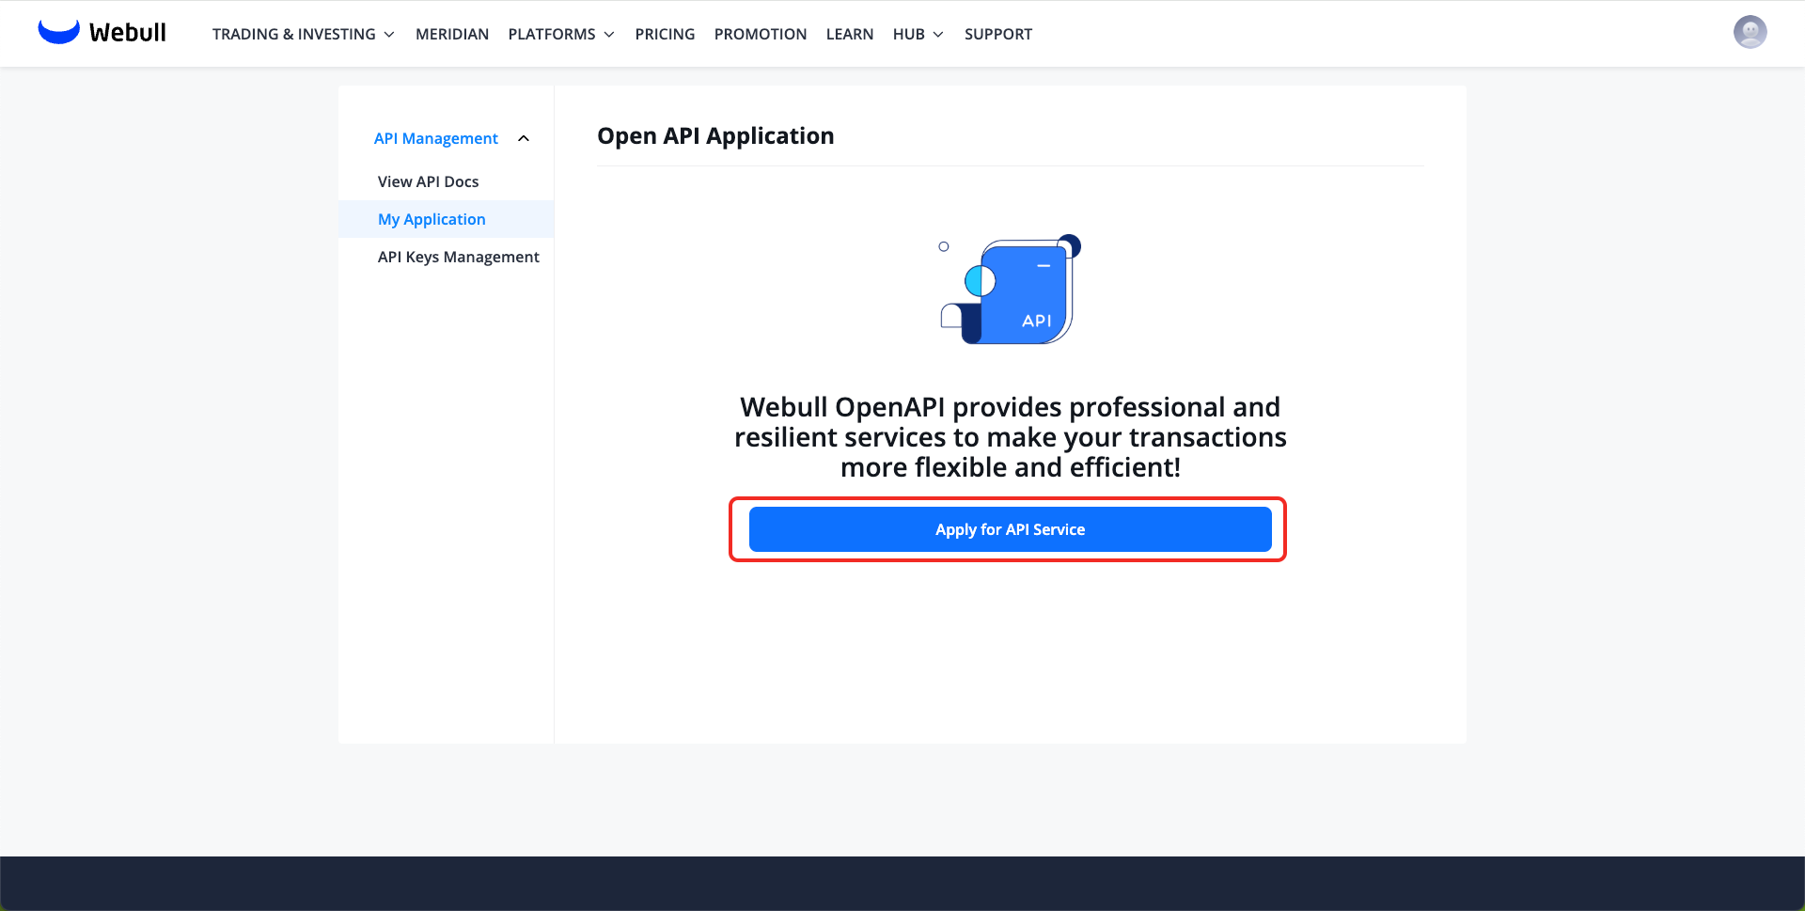Open the Learn page
Image resolution: width=1805 pixels, height=911 pixels.
coord(850,34)
